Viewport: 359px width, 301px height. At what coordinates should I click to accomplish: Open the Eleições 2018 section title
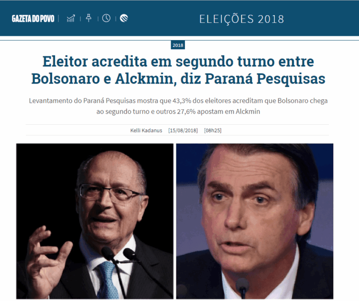(x=241, y=19)
